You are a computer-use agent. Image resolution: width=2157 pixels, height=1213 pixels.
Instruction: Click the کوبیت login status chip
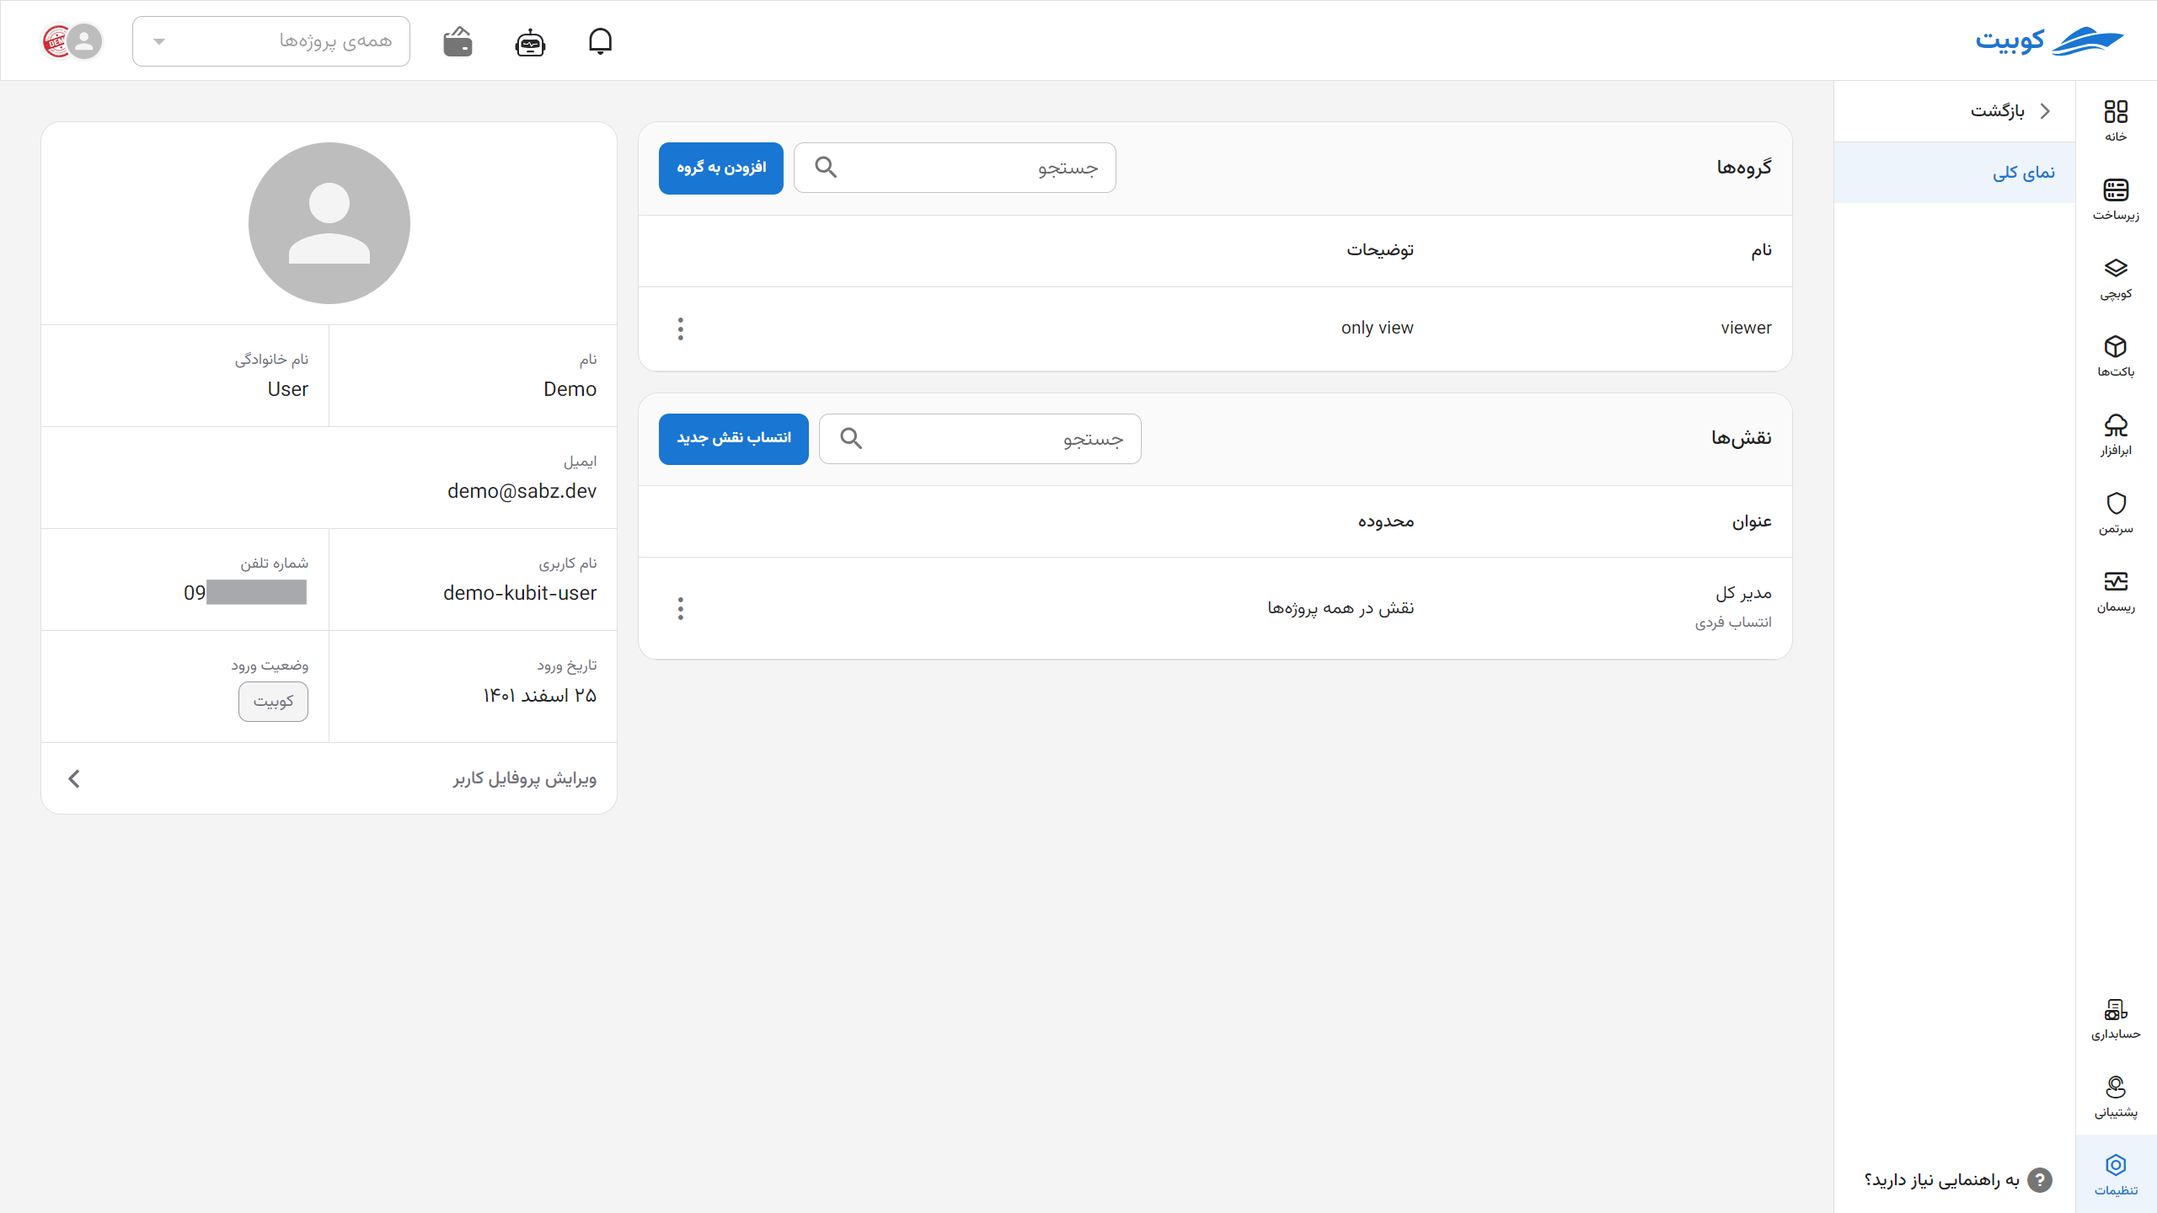click(273, 701)
